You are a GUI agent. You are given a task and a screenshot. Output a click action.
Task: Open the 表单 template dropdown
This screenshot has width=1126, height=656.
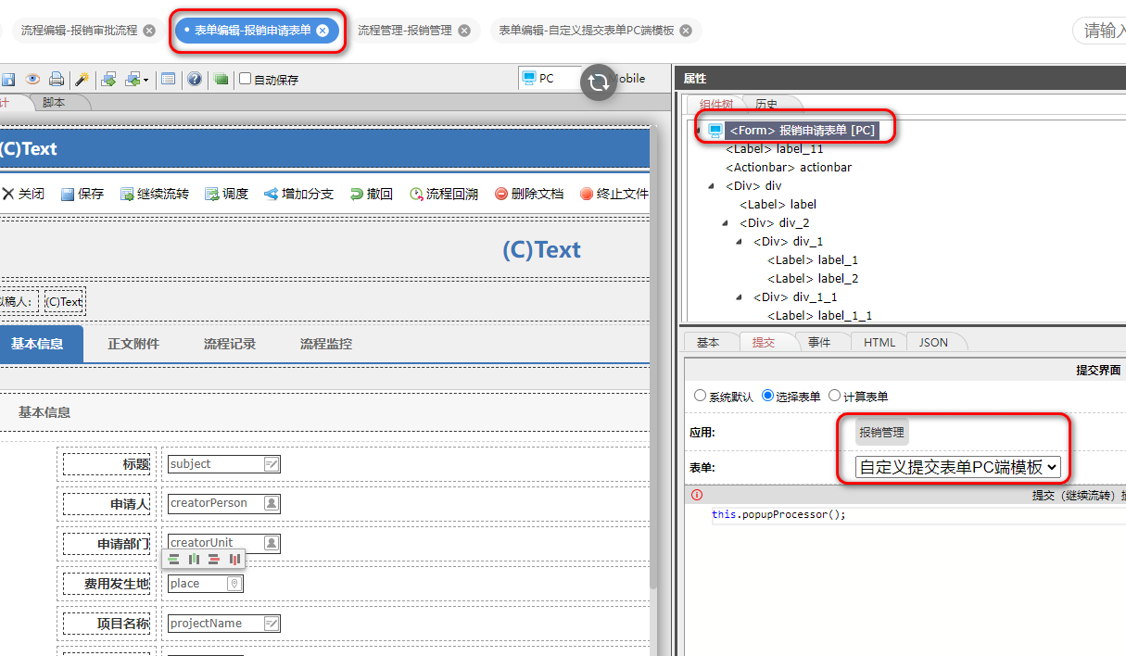[958, 467]
